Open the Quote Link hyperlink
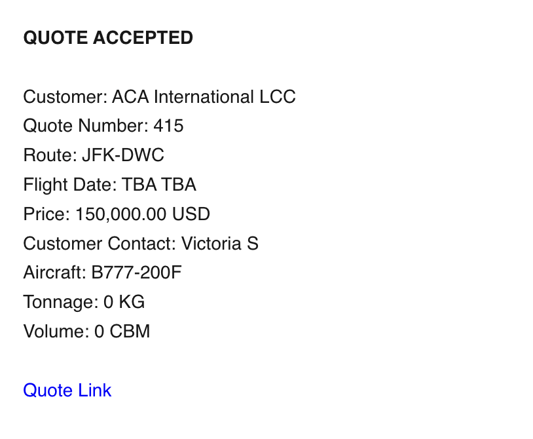 67,391
